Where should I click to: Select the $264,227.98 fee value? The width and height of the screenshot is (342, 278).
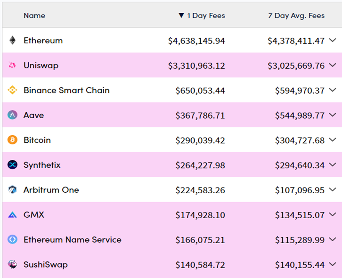tap(200, 165)
